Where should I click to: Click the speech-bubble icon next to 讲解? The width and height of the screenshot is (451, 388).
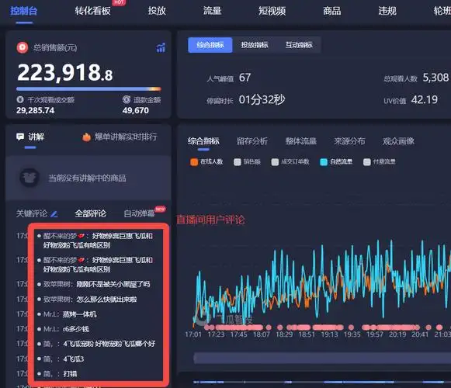coord(20,137)
